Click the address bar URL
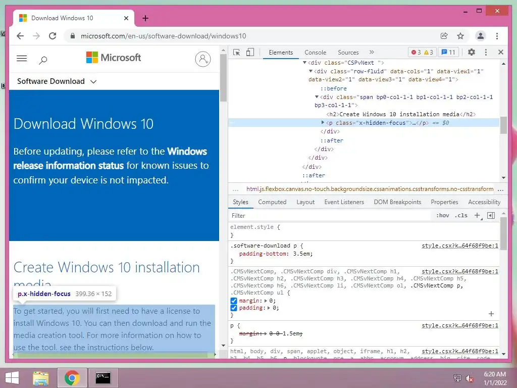 click(x=163, y=36)
